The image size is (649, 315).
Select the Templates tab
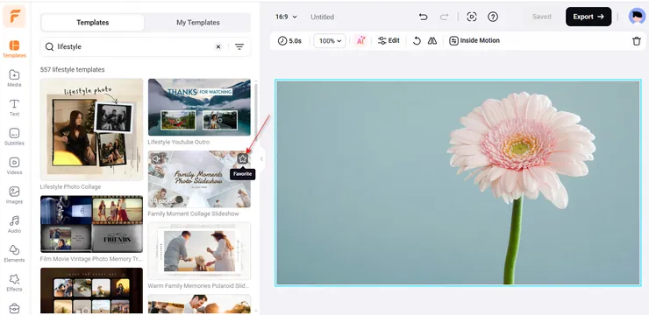tap(93, 23)
